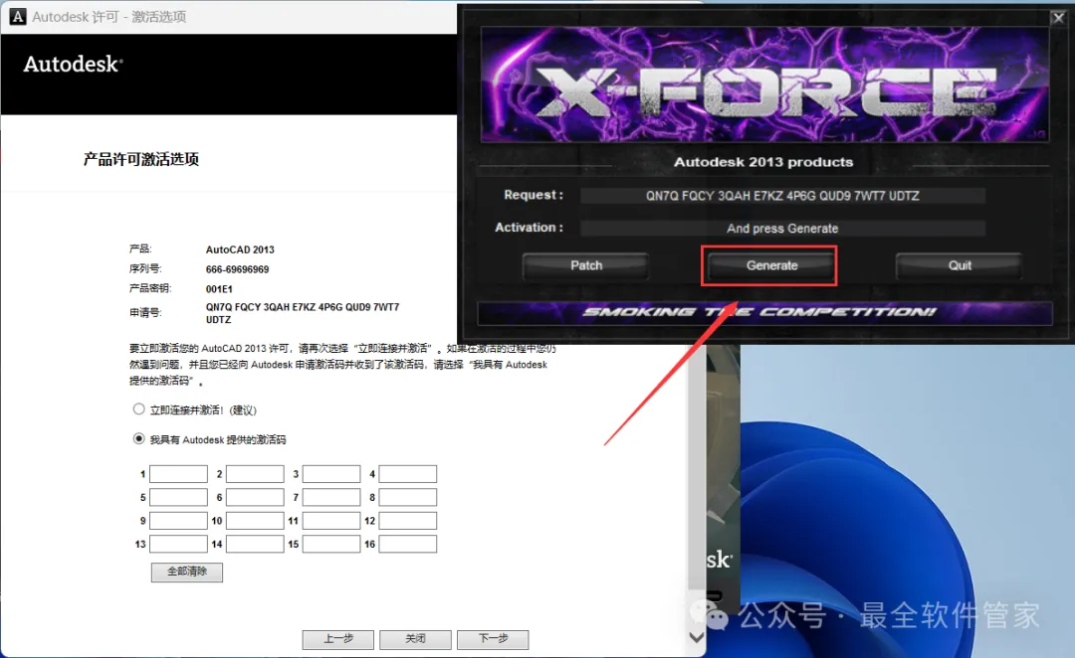Click activation code box 1
This screenshot has height=658, width=1075.
click(x=178, y=474)
